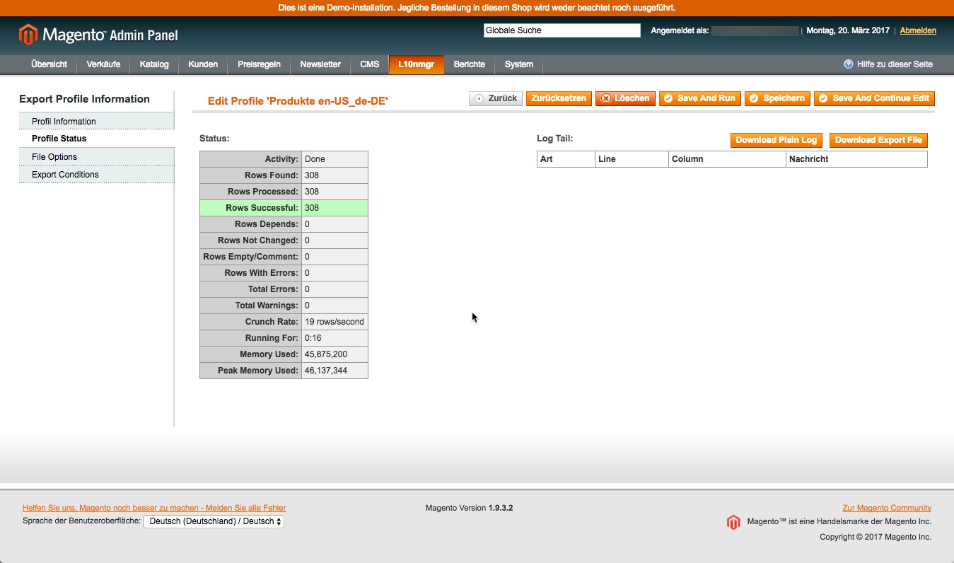
Task: Save profile using Speichern button
Action: tap(776, 98)
